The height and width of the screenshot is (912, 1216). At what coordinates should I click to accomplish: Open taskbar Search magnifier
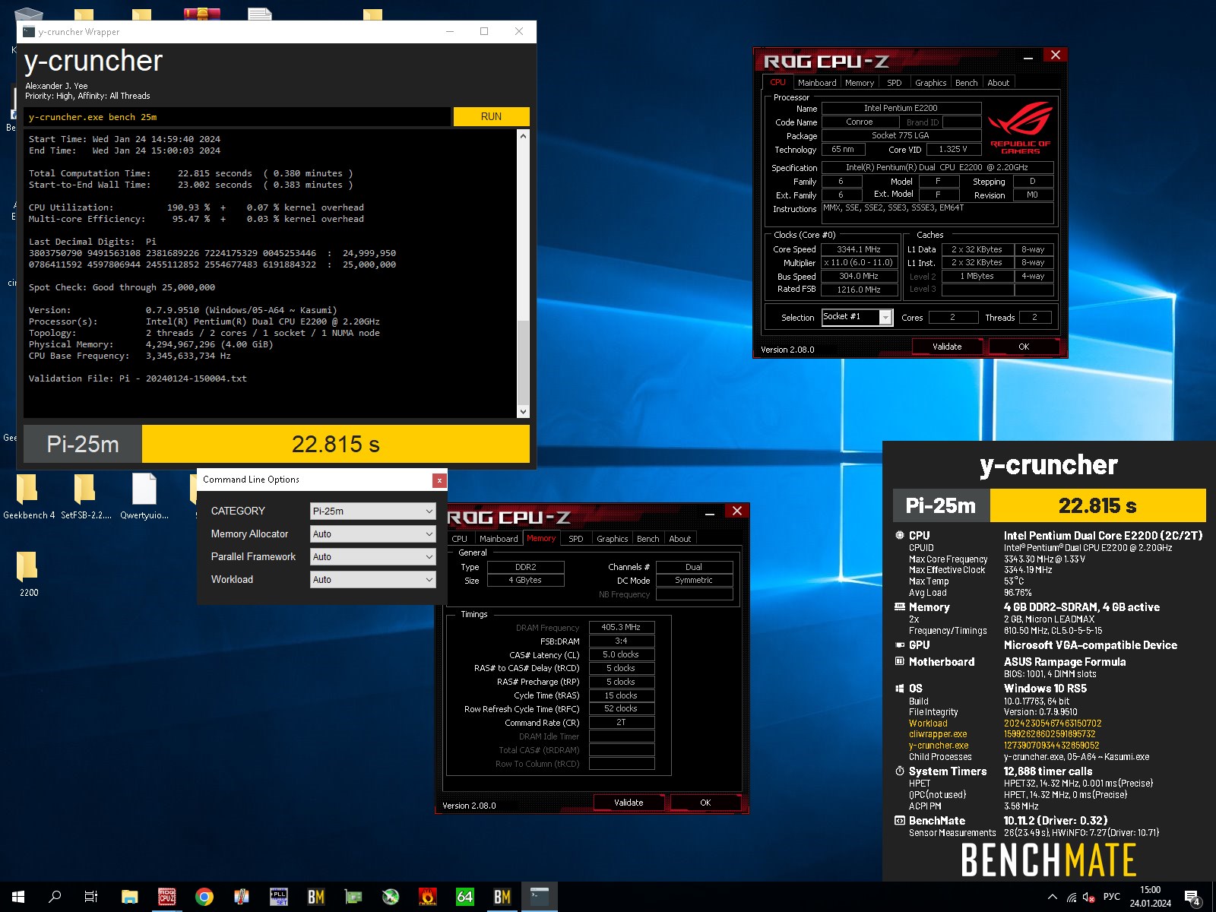[x=55, y=897]
